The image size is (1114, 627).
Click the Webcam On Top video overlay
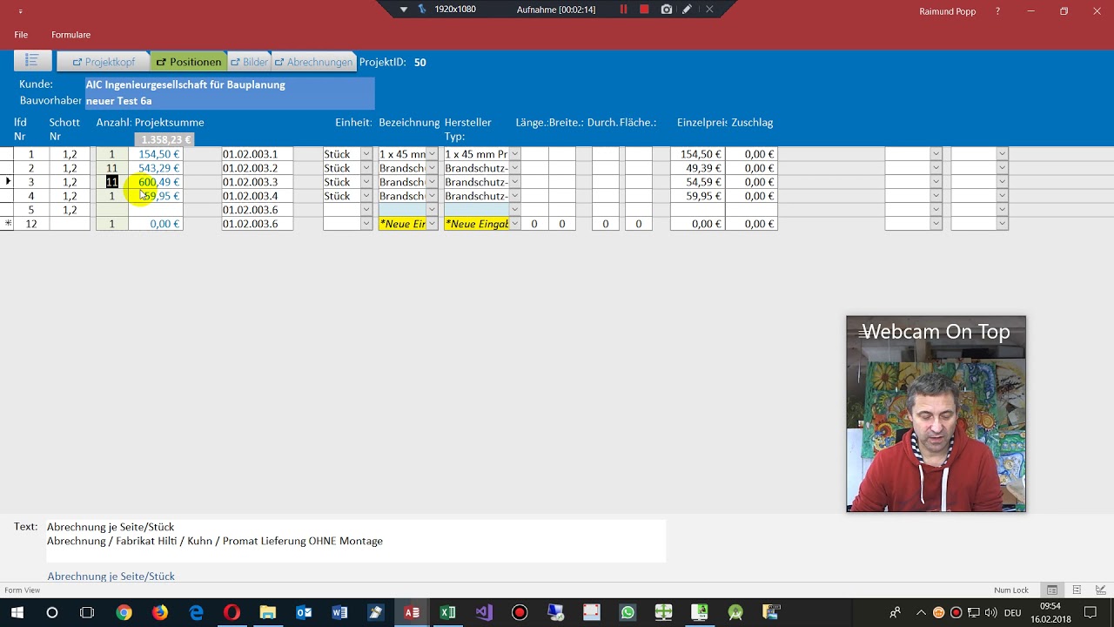[x=936, y=414]
